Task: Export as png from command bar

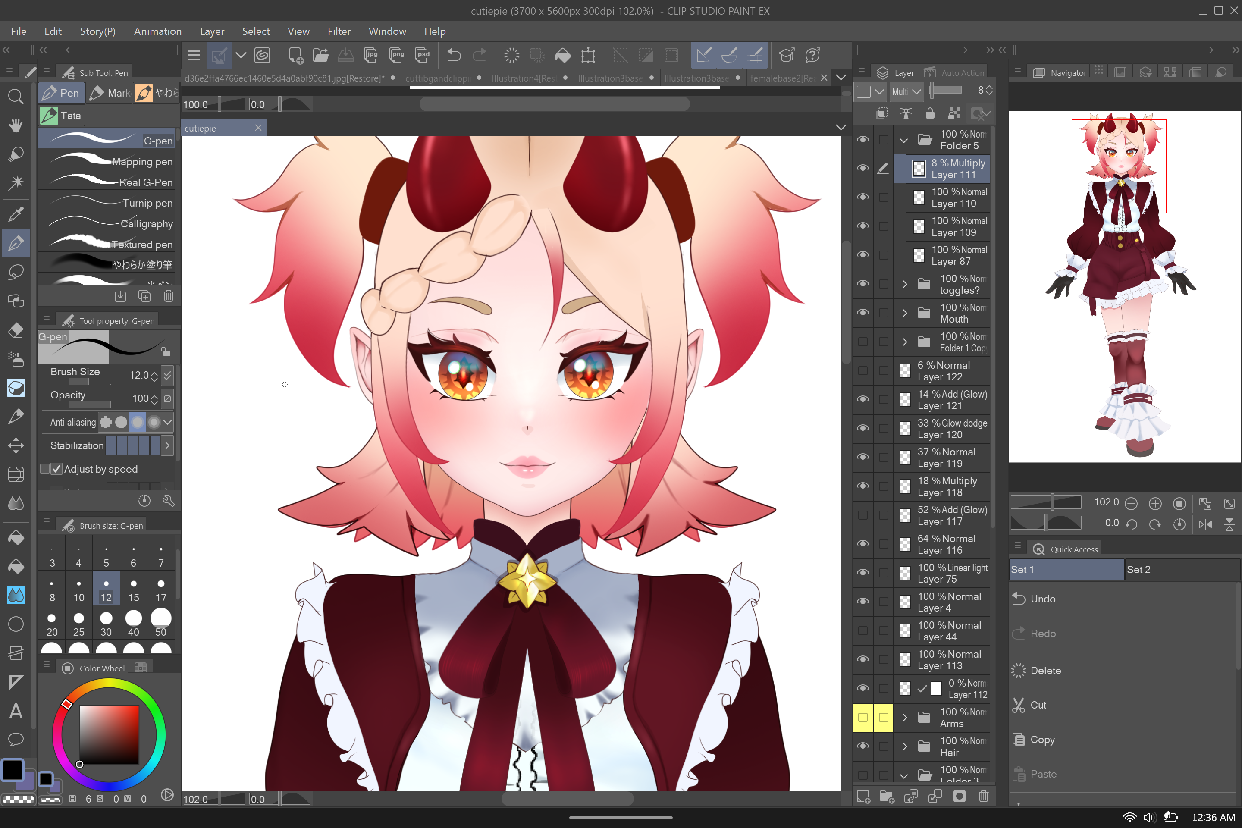Action: tap(396, 55)
